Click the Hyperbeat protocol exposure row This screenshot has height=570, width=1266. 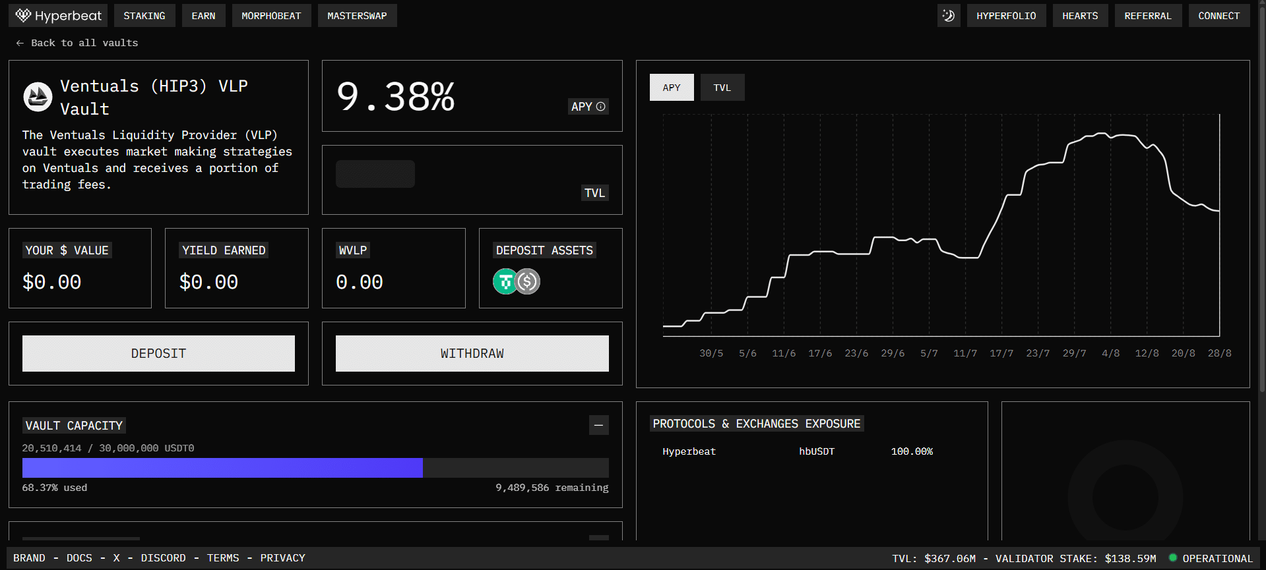pos(689,451)
